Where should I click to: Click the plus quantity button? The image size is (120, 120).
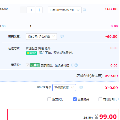tap(39, 10)
